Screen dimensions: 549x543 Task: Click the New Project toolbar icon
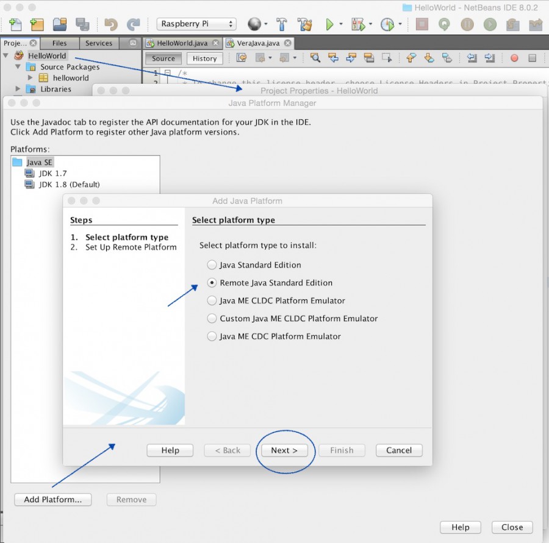pyautogui.click(x=37, y=24)
